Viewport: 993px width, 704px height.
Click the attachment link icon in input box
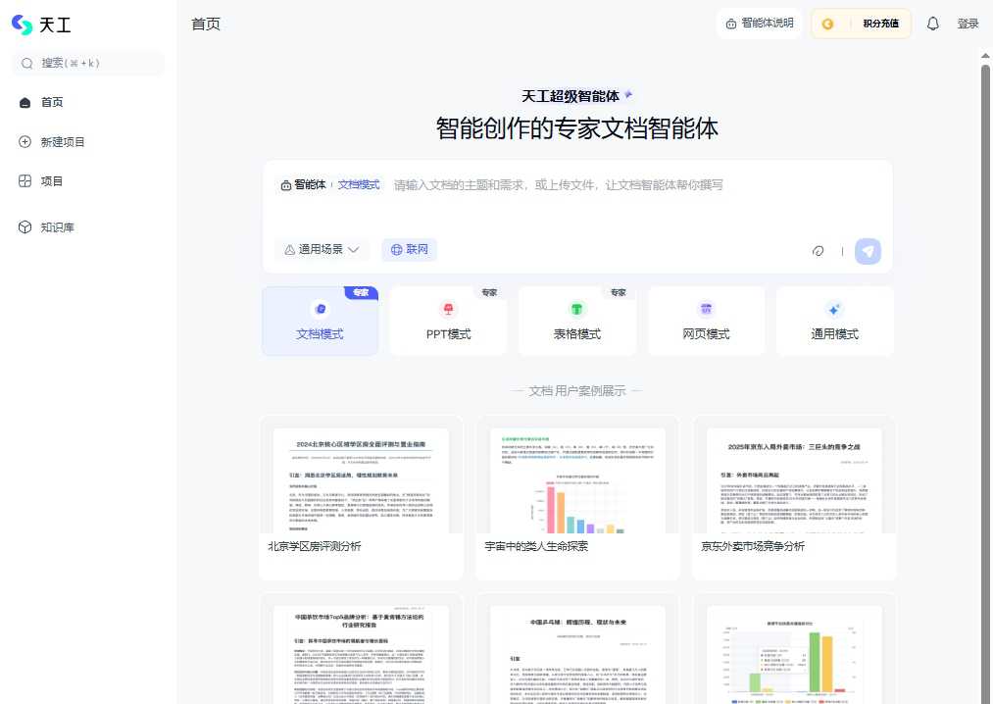[x=819, y=251]
